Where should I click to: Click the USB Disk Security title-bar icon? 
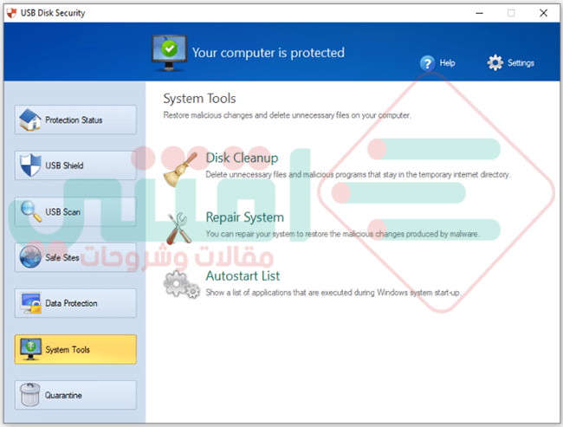(11, 13)
